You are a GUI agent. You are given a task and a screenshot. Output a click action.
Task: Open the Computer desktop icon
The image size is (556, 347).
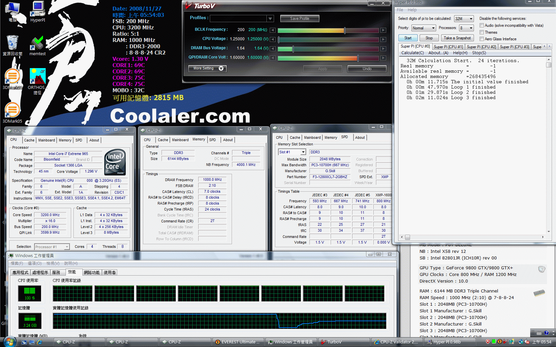(13, 12)
